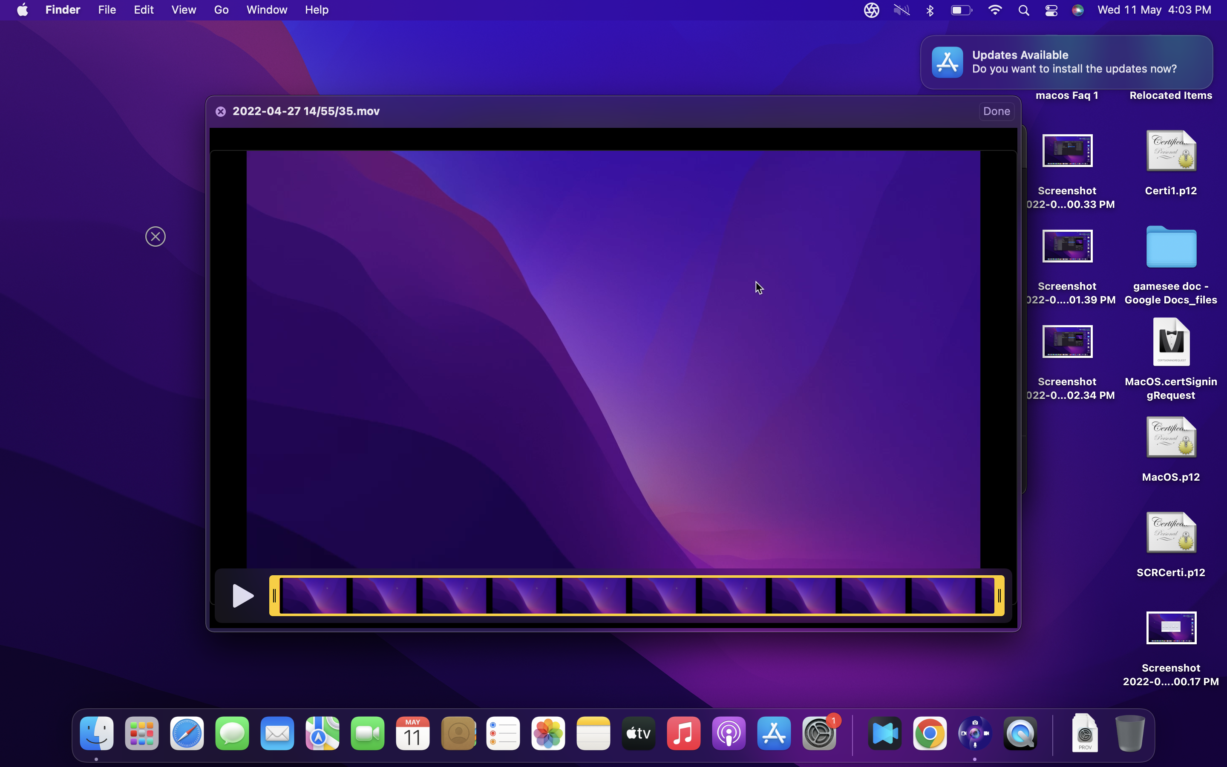Image resolution: width=1227 pixels, height=767 pixels.
Task: Open the Window menu
Action: [267, 10]
